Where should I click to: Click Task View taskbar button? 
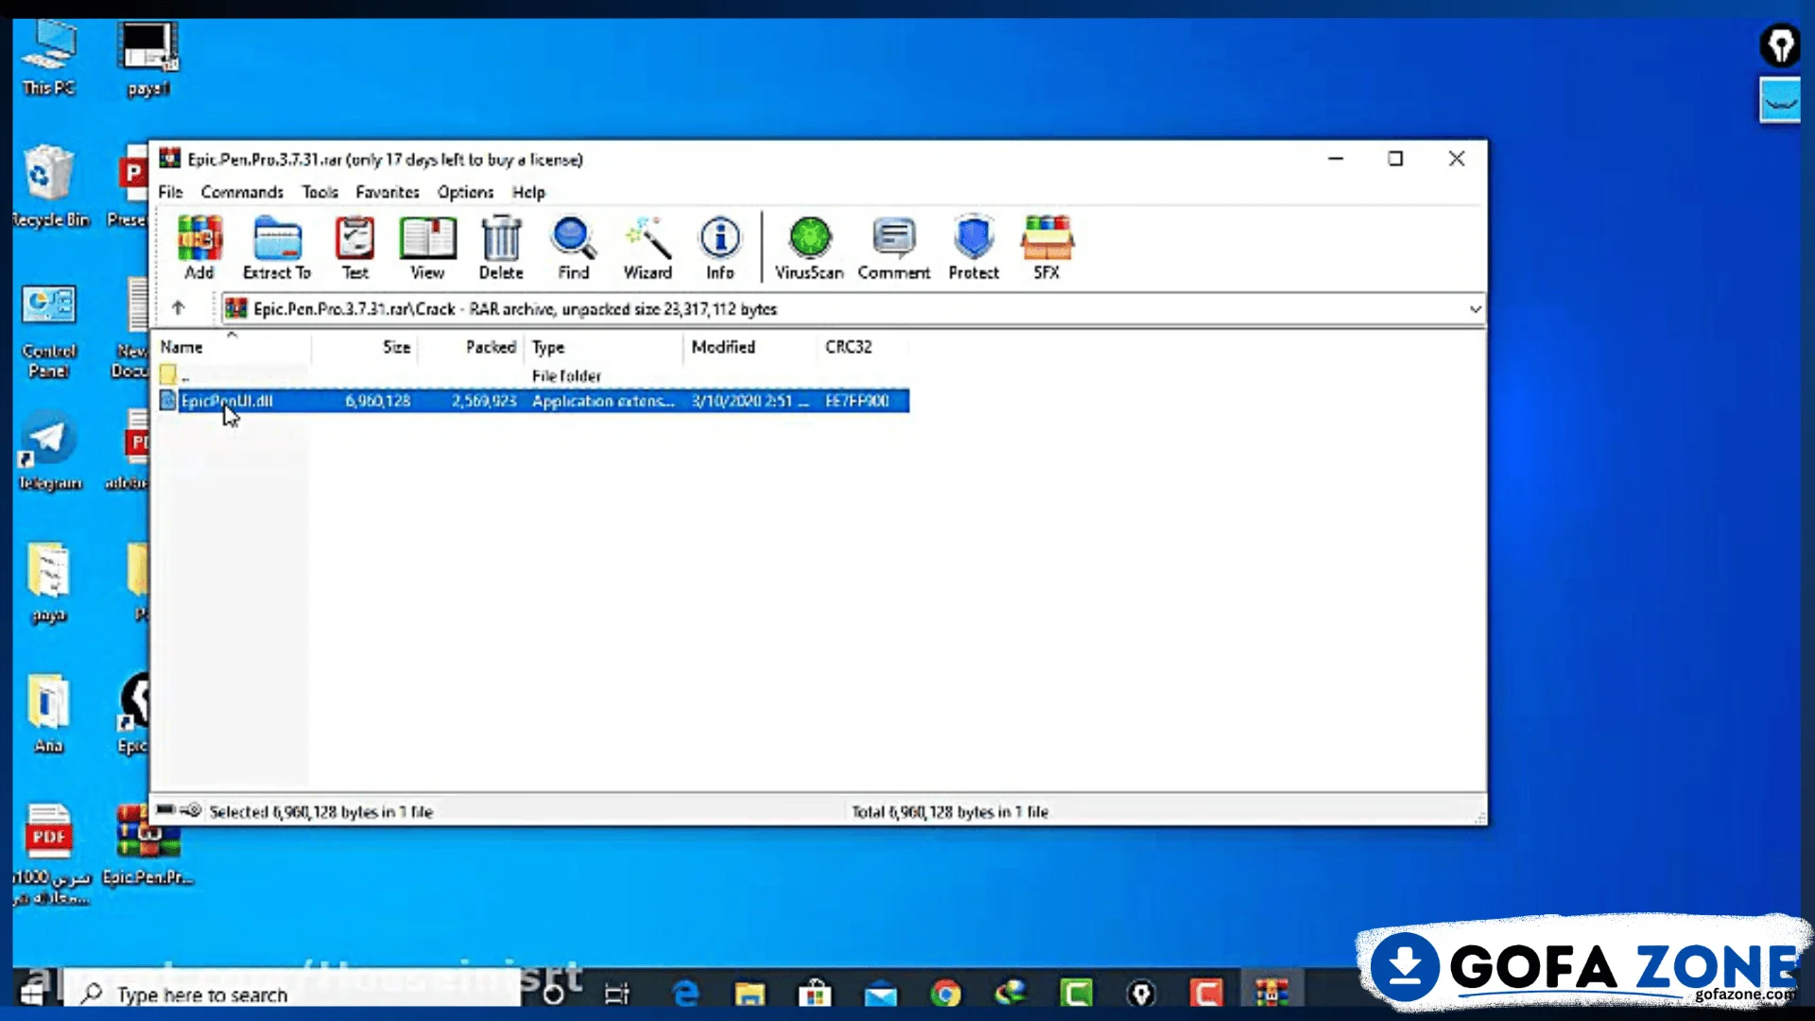coord(617,994)
